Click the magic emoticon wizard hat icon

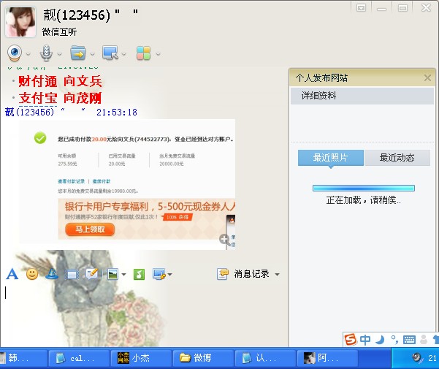pos(52,274)
